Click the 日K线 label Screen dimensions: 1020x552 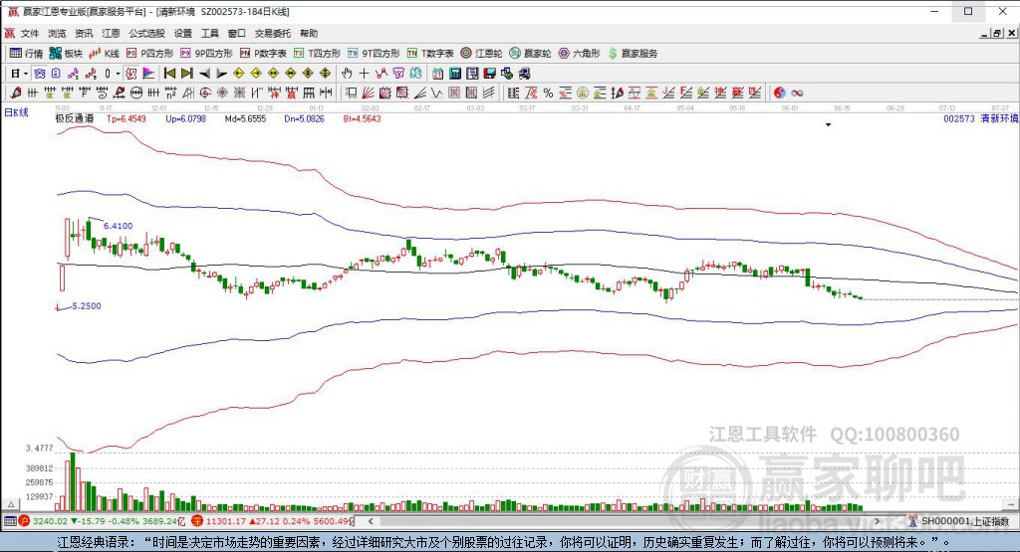pyautogui.click(x=16, y=111)
